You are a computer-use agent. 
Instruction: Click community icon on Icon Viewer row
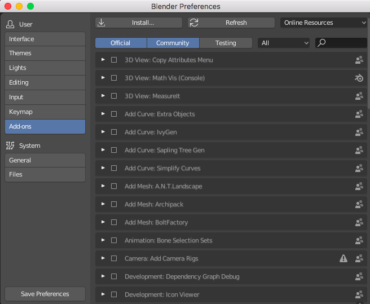click(359, 294)
